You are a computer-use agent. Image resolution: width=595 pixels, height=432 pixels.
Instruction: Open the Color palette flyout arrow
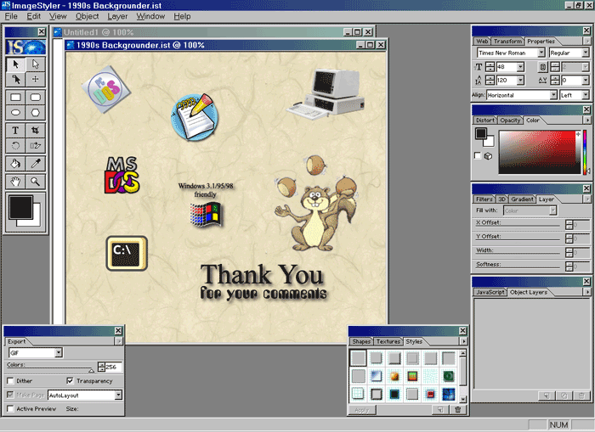(587, 121)
